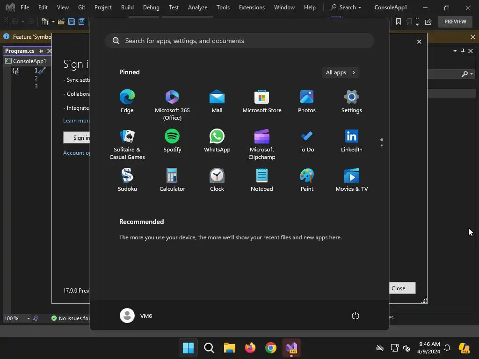Image resolution: width=479 pixels, height=359 pixels.
Task: Open the Git menu
Action: tap(81, 7)
